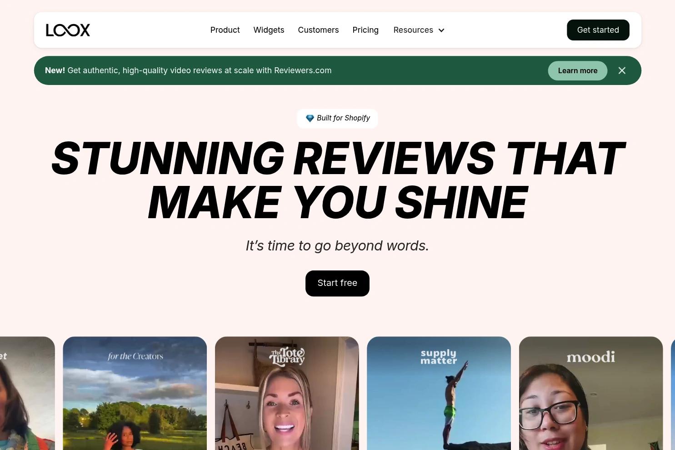Click Learn more in the banner
The width and height of the screenshot is (675, 450).
pyautogui.click(x=577, y=70)
